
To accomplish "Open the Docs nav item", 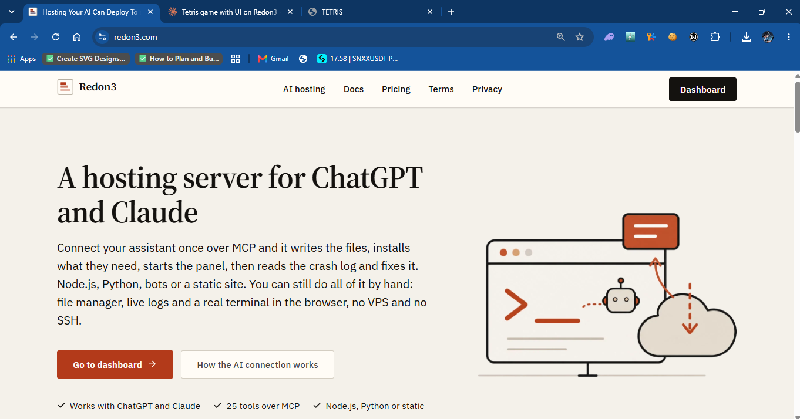I will pyautogui.click(x=354, y=89).
